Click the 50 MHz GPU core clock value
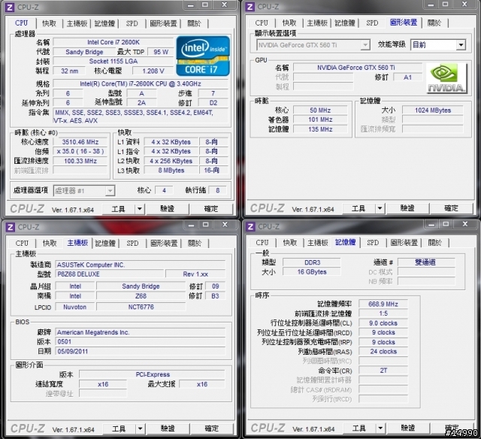The width and height of the screenshot is (481, 439). coord(320,111)
